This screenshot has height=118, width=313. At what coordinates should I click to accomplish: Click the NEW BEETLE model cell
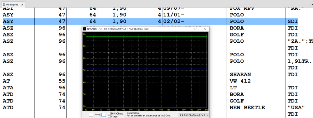(x=247, y=108)
